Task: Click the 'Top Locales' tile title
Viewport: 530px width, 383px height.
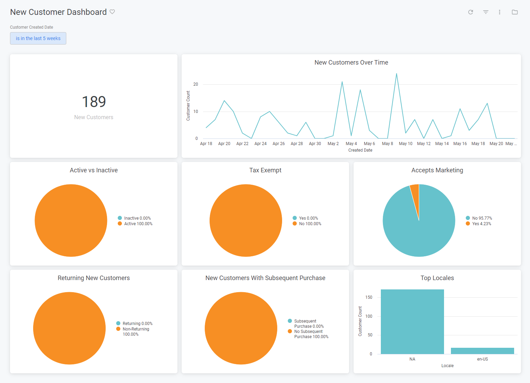Action: pyautogui.click(x=437, y=278)
